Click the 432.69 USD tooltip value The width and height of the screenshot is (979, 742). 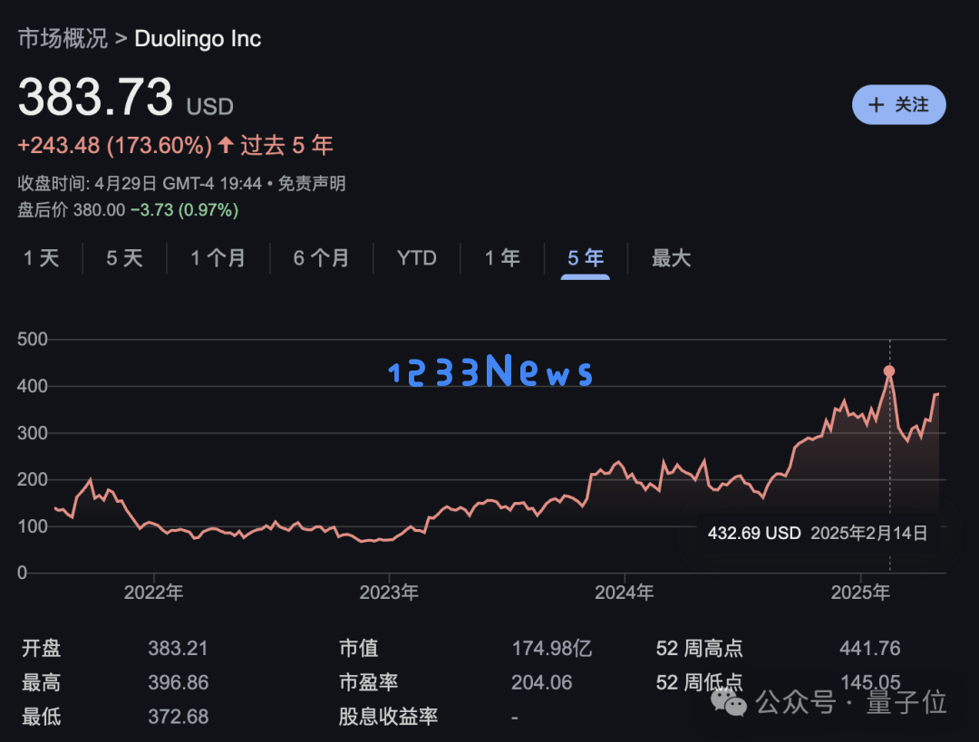(x=754, y=533)
